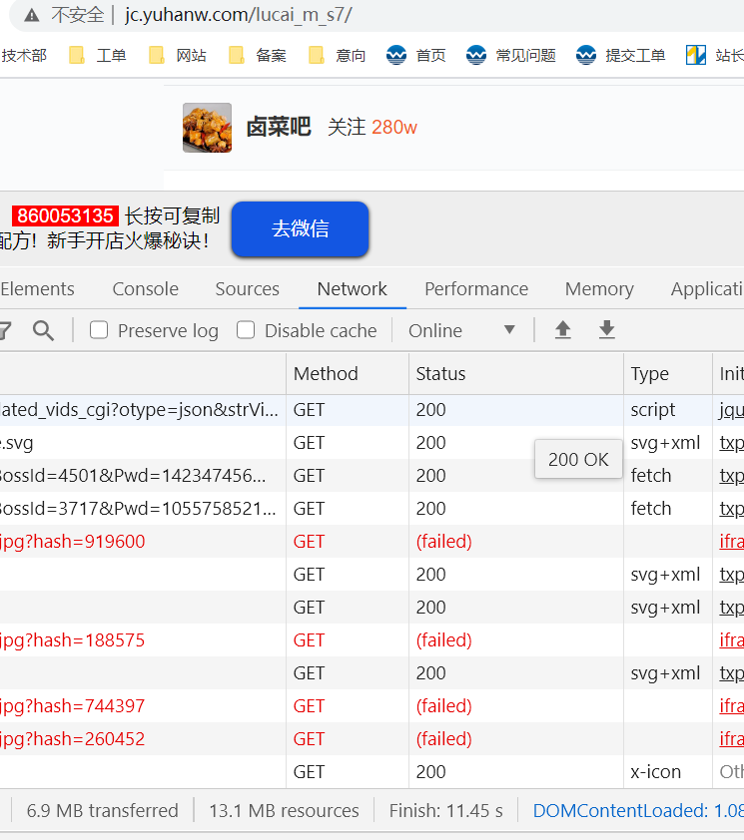Click the import HAR upload arrow icon
Screen dimensions: 744x840
pos(563,330)
